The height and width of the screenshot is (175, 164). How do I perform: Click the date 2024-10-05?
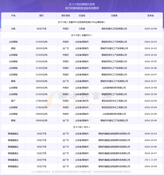[151, 61]
